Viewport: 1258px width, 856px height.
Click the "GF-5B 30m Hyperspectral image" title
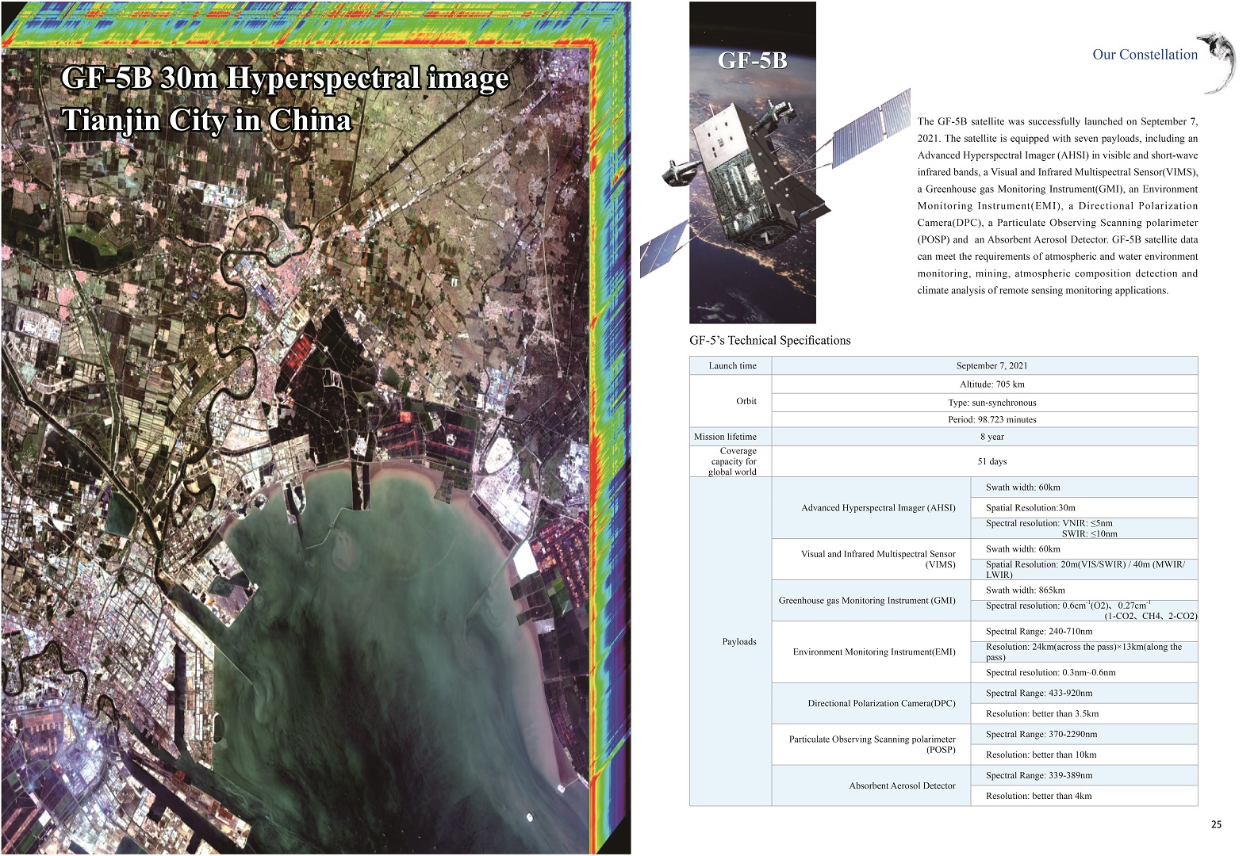click(x=285, y=78)
